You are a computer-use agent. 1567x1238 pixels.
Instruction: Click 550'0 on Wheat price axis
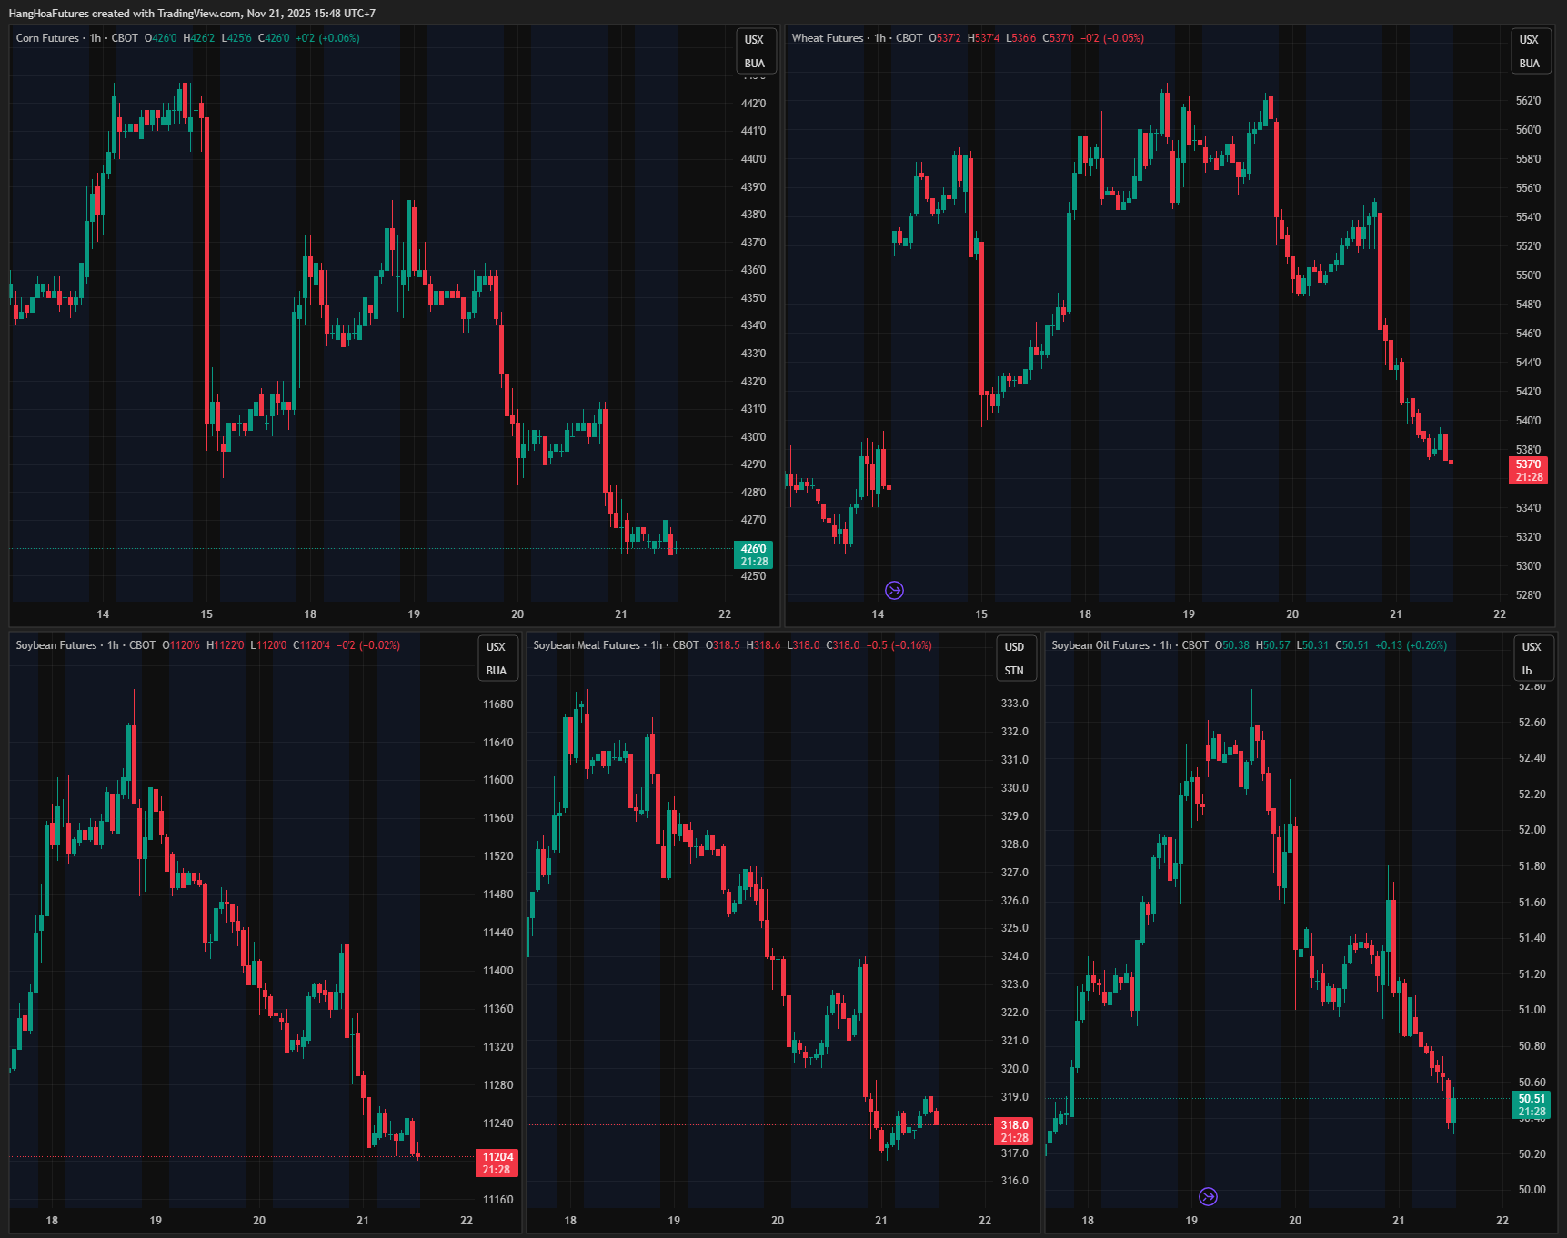(x=1528, y=275)
